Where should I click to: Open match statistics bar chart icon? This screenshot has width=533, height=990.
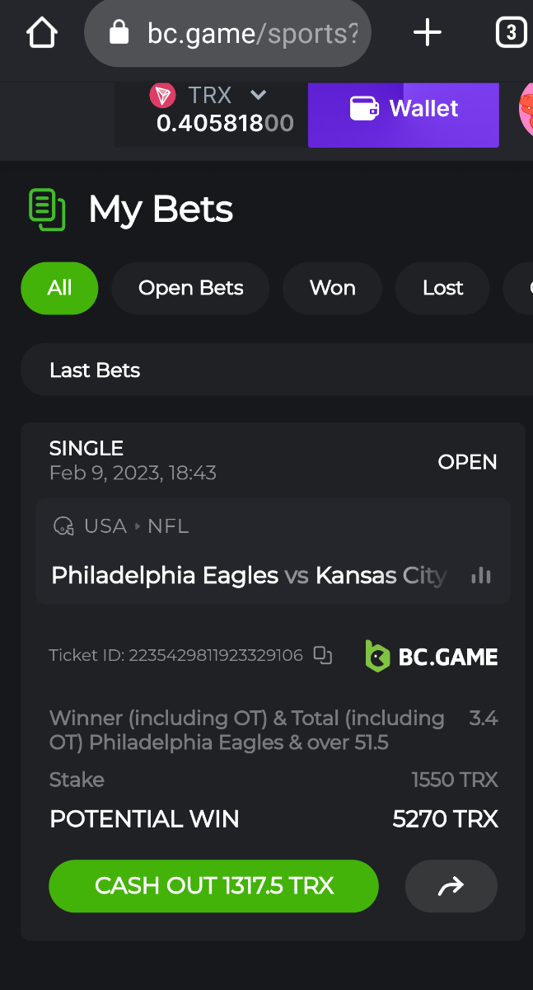(481, 576)
